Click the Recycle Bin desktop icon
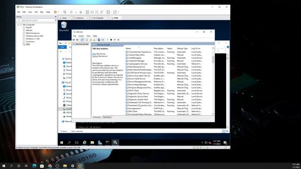Screen dimensions: 301x169 coord(64,26)
